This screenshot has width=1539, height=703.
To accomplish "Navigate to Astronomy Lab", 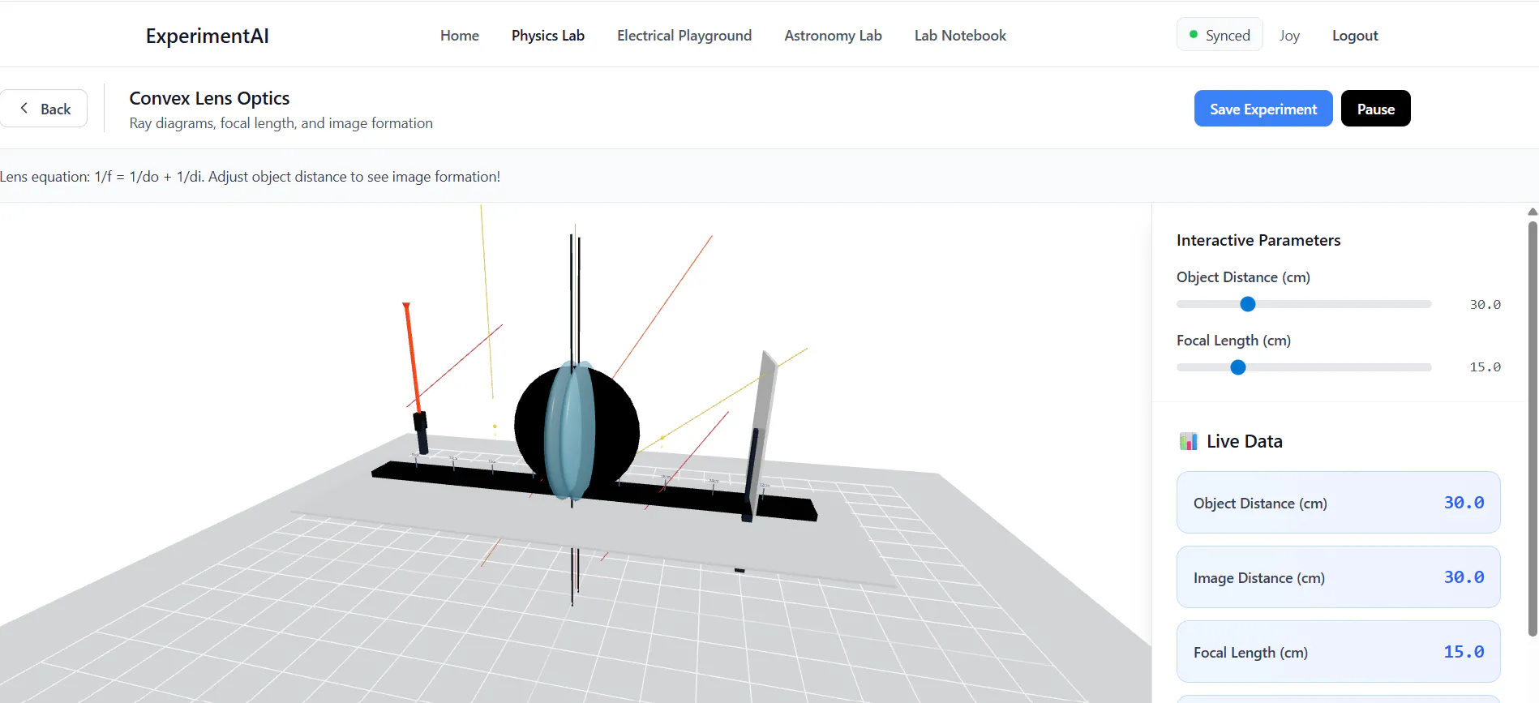I will tap(833, 36).
